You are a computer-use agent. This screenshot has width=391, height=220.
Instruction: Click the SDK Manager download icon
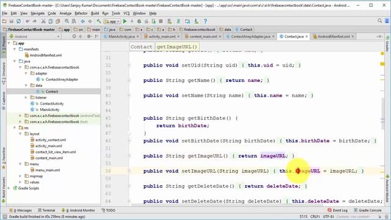click(x=196, y=21)
